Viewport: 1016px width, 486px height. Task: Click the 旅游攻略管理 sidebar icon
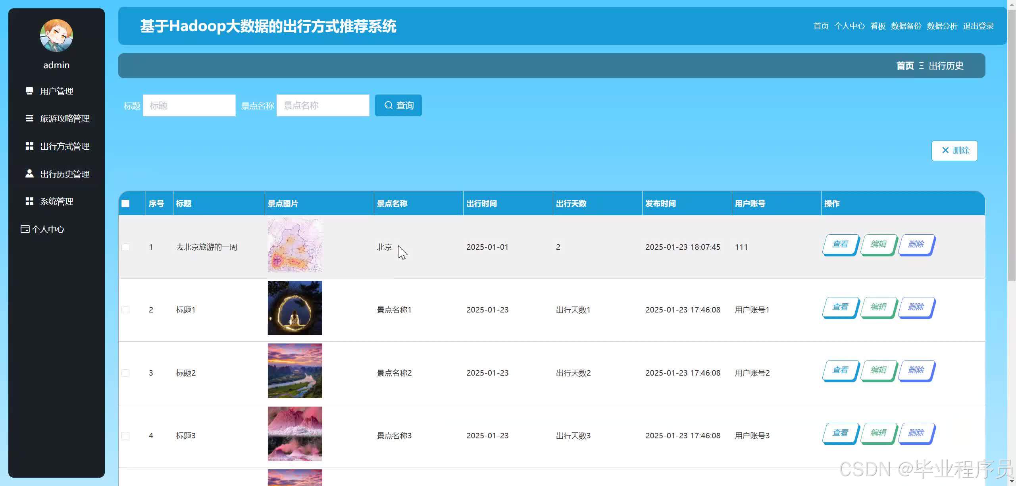[29, 118]
